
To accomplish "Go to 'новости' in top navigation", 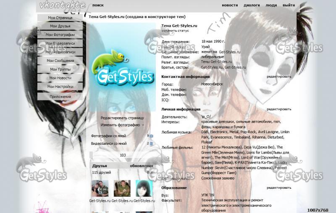I will (230, 5).
